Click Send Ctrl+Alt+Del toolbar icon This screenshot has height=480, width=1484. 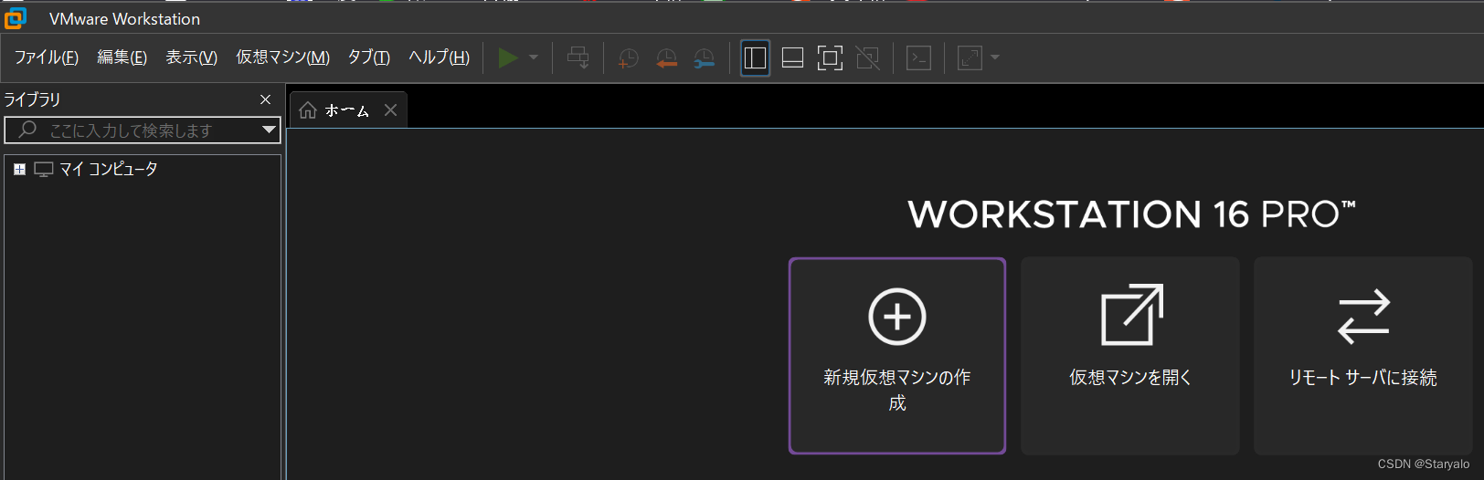click(578, 58)
